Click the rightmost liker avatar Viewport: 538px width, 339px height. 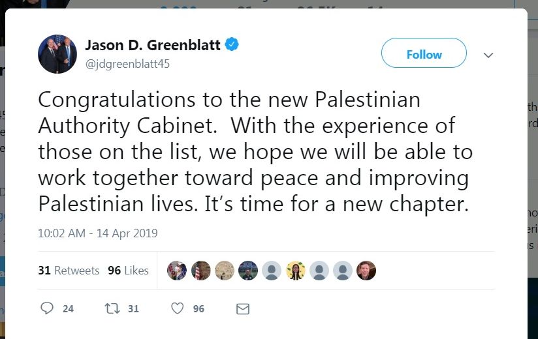[366, 271]
